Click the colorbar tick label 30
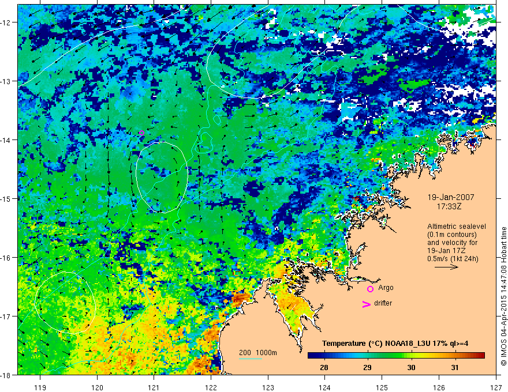 (x=411, y=367)
